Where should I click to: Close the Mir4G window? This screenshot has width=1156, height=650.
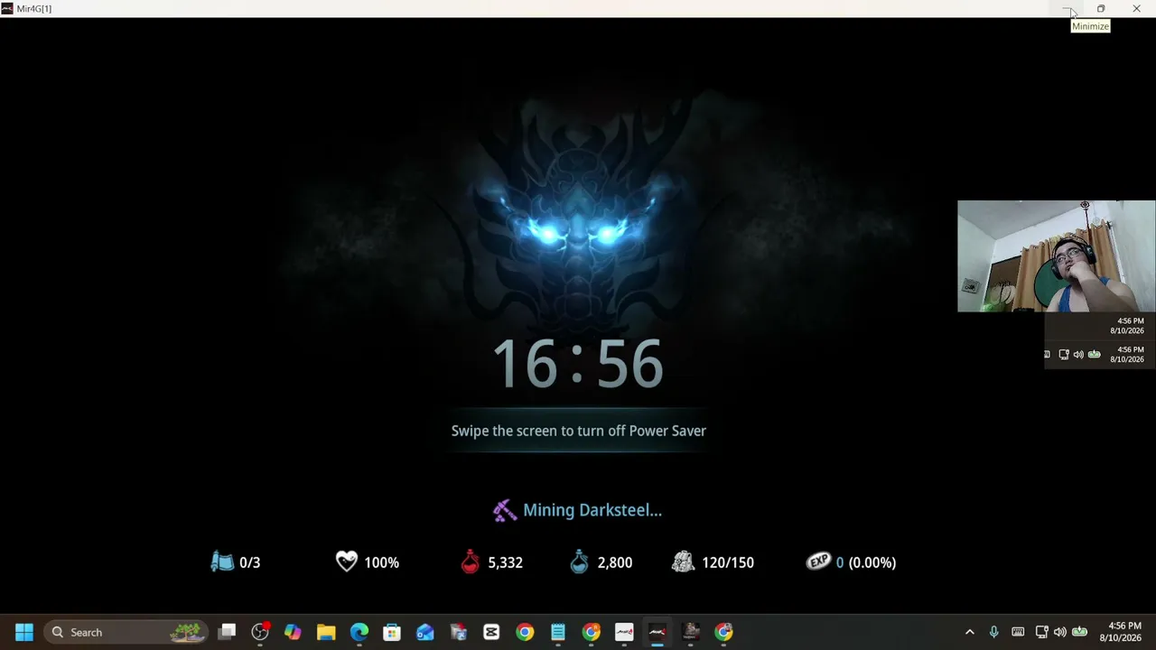click(x=1136, y=9)
